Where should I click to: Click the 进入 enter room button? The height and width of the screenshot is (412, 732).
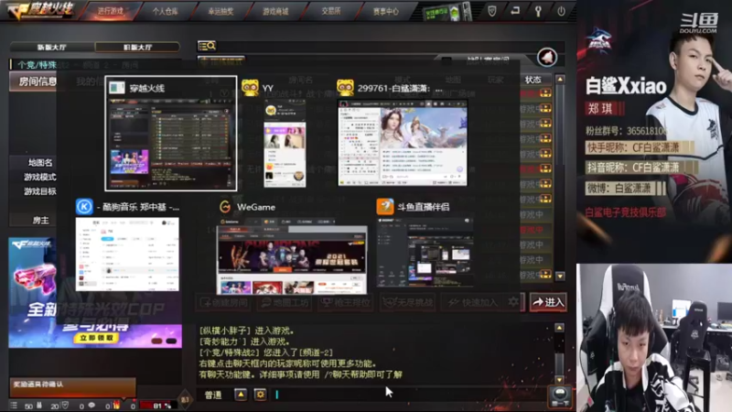click(548, 302)
